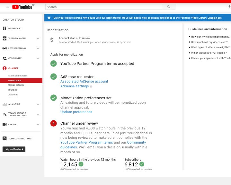Expand 'How much will my videos earn?'
This screenshot has width=231, height=185.
click(208, 42)
